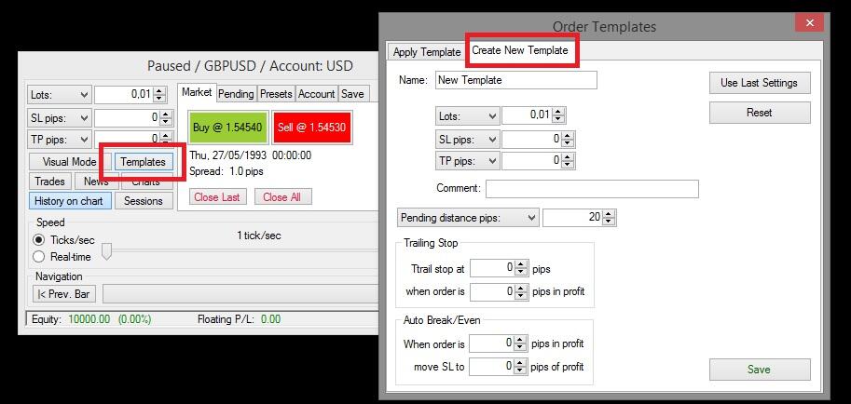This screenshot has height=404, width=851.
Task: Click trailing 'when order is' pips field
Action: pyautogui.click(x=492, y=291)
